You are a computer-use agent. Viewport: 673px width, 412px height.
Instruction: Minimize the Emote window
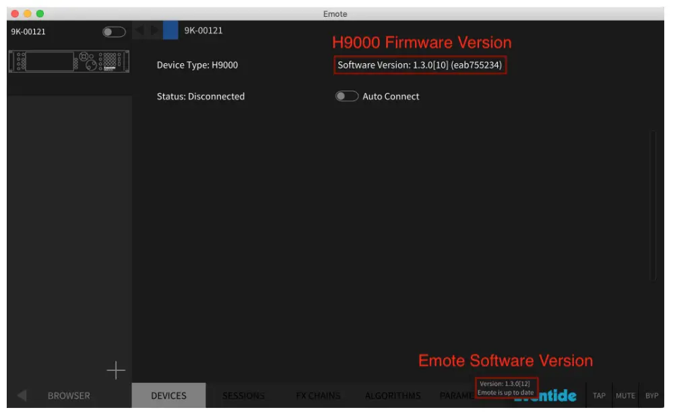tap(28, 13)
